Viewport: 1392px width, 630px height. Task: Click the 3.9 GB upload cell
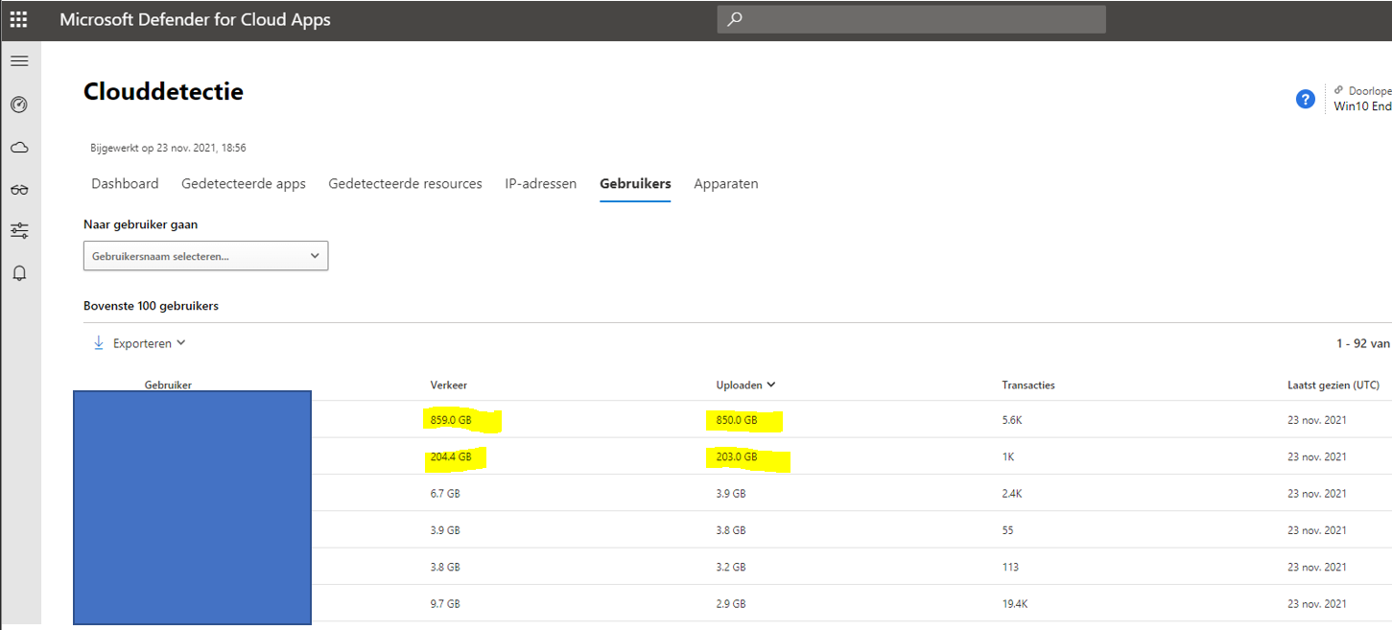click(x=731, y=493)
